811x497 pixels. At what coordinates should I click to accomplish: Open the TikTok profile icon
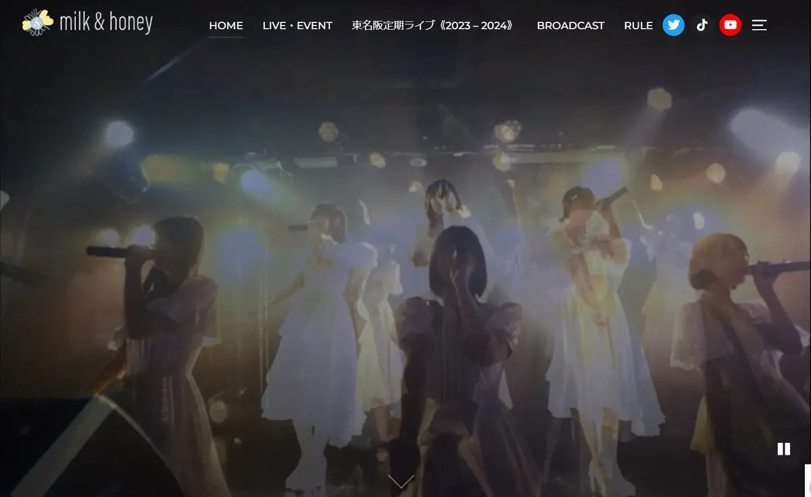coord(702,26)
